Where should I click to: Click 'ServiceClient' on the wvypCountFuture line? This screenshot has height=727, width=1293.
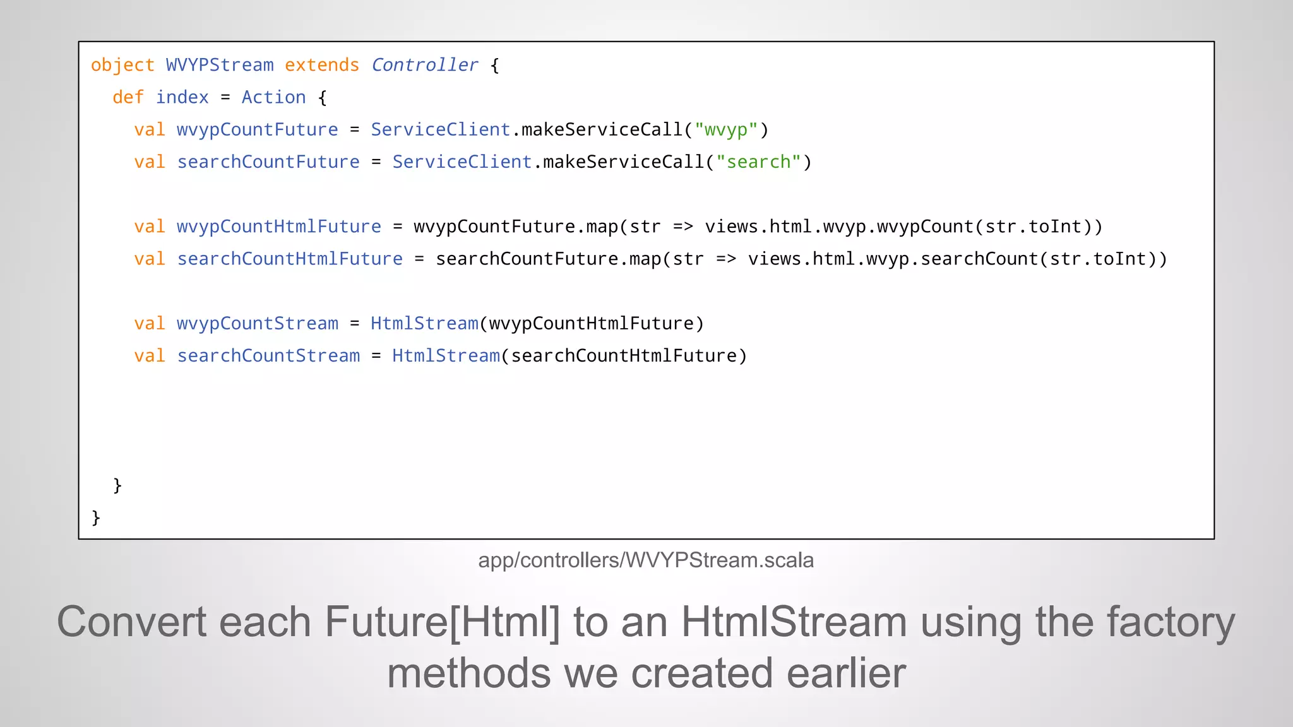pos(441,129)
